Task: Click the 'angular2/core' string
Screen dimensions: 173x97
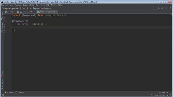Action: 55,15
